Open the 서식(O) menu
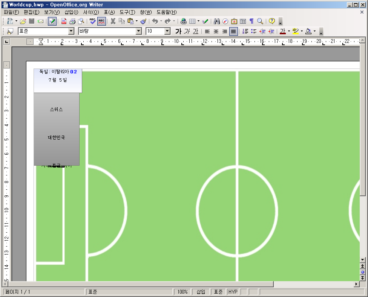This screenshot has width=368, height=297. [91, 12]
